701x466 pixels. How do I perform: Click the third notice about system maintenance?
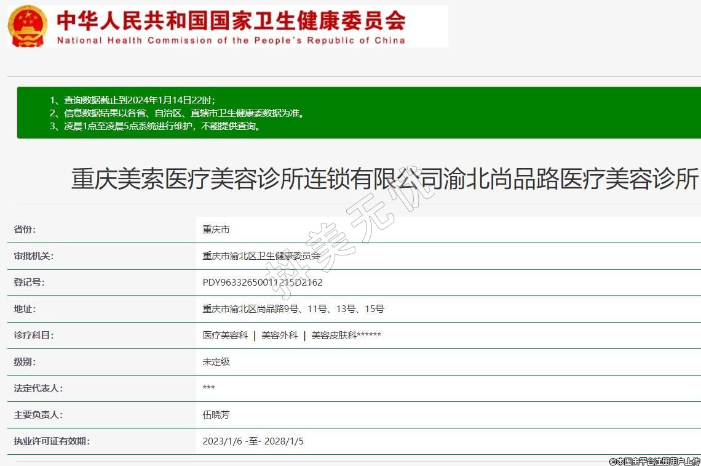pos(155,127)
